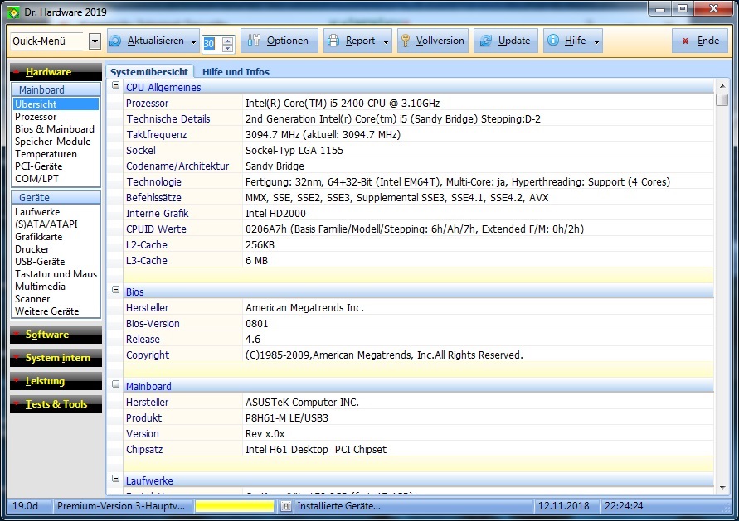The width and height of the screenshot is (739, 521).
Task: Select Bios & Mainboard entry
Action: (56, 129)
